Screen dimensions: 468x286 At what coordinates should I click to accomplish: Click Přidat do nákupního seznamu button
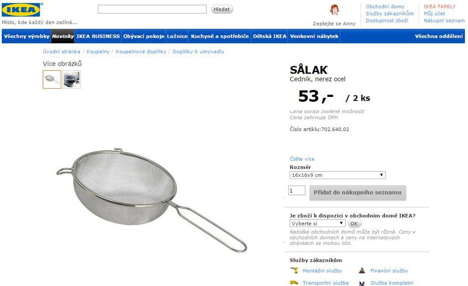[357, 193]
